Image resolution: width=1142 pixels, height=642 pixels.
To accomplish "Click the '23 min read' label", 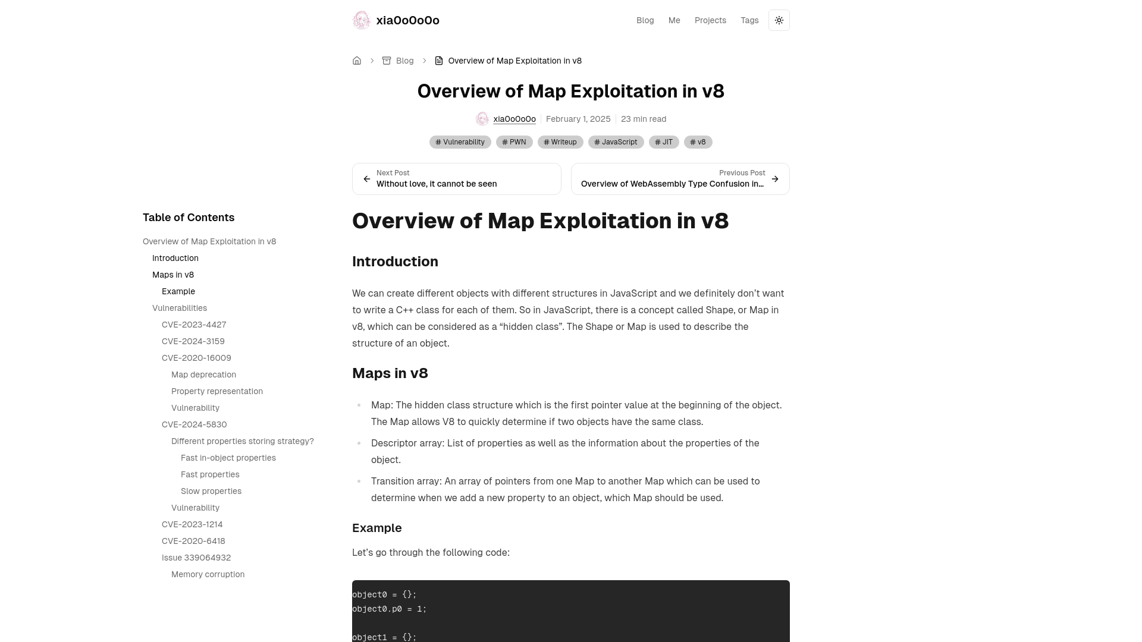I will click(x=644, y=119).
